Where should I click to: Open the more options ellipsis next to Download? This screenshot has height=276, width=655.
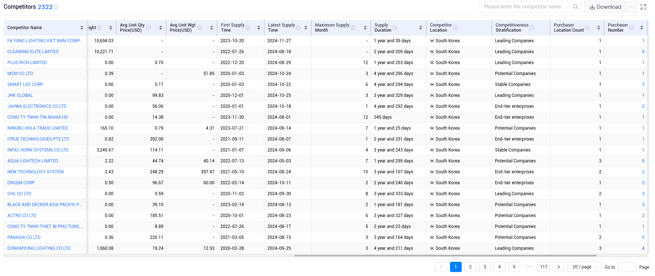click(x=632, y=7)
